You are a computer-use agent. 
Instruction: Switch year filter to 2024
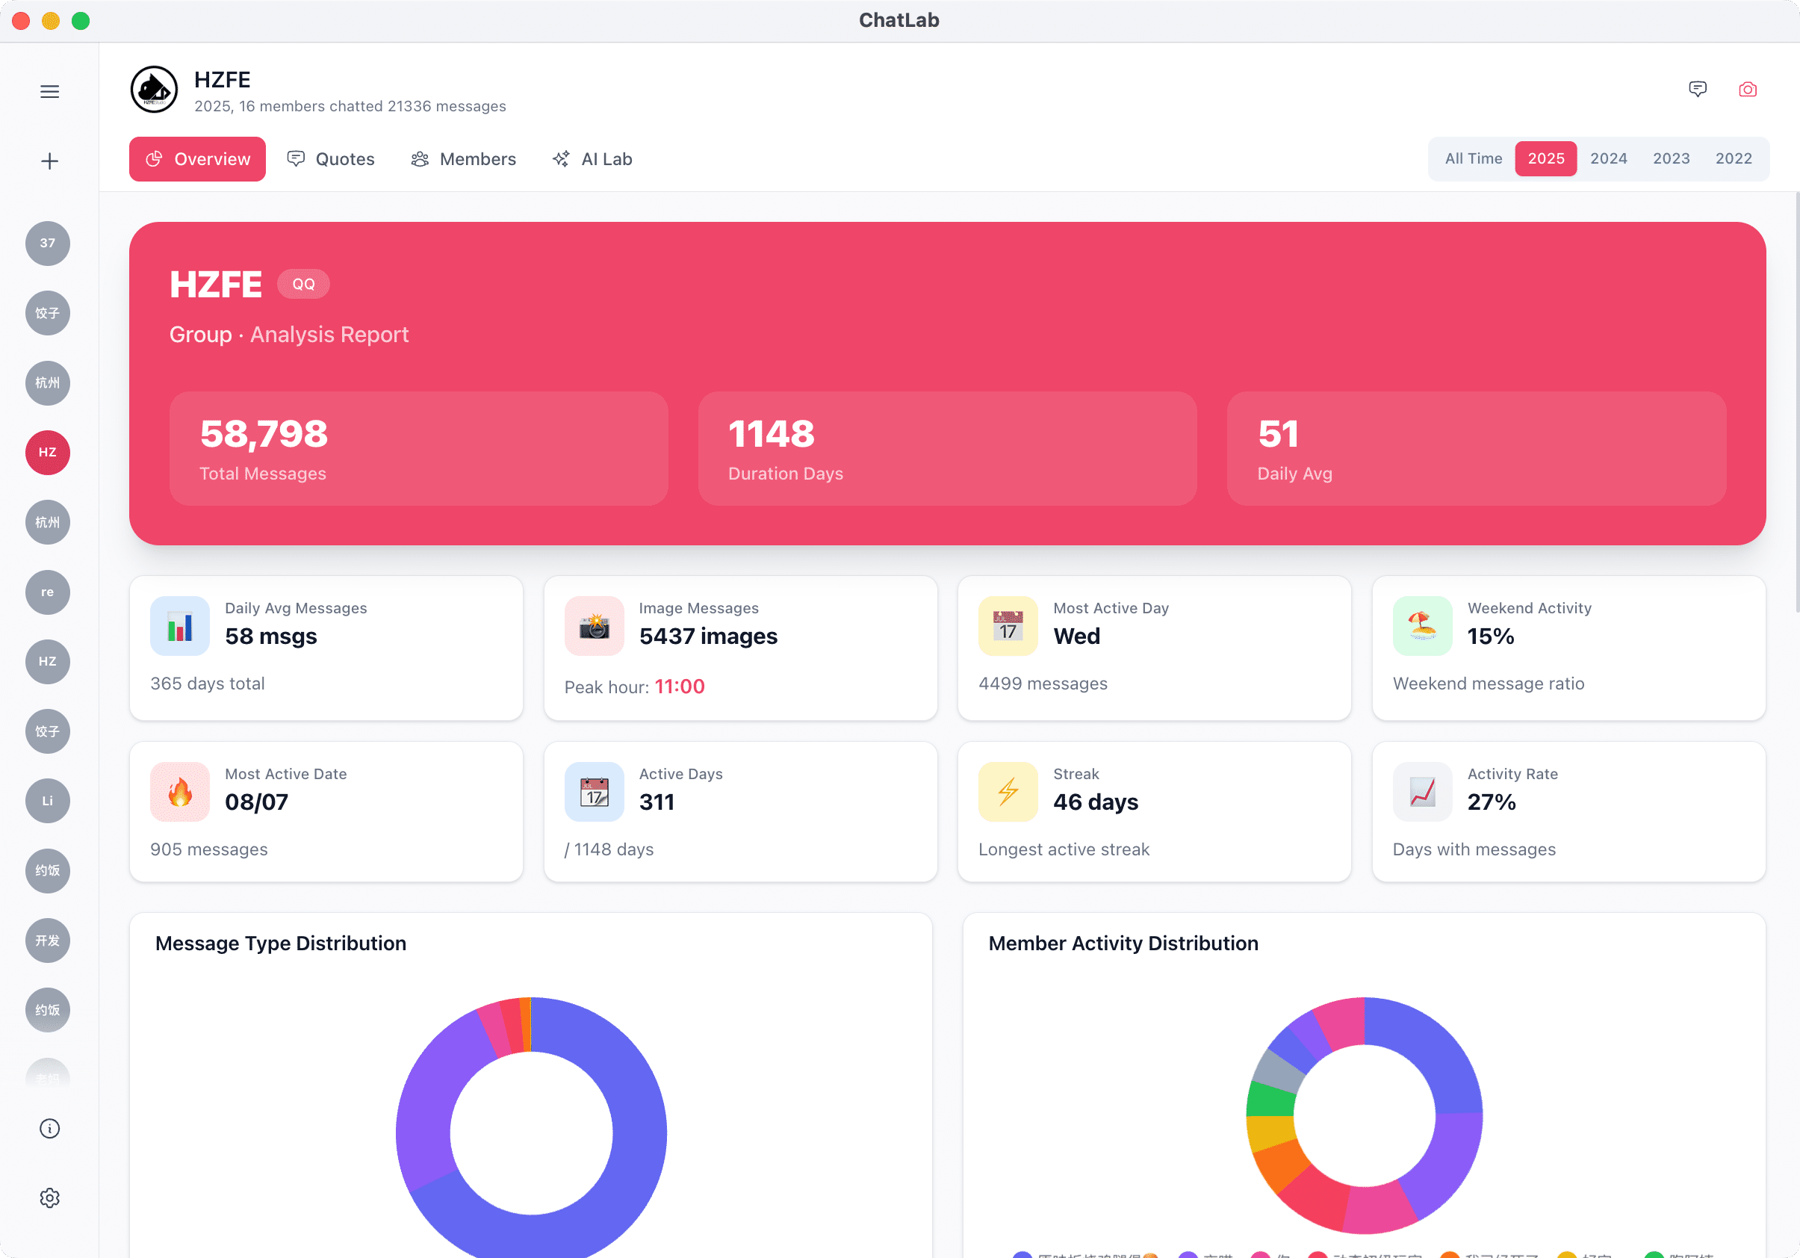pos(1609,158)
